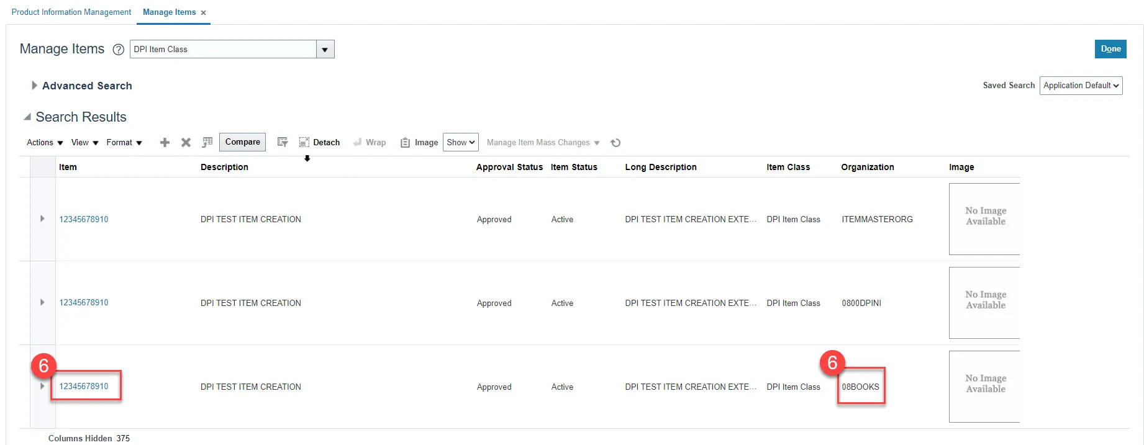
Task: Open the Saved Search dropdown
Action: [x=1081, y=86]
